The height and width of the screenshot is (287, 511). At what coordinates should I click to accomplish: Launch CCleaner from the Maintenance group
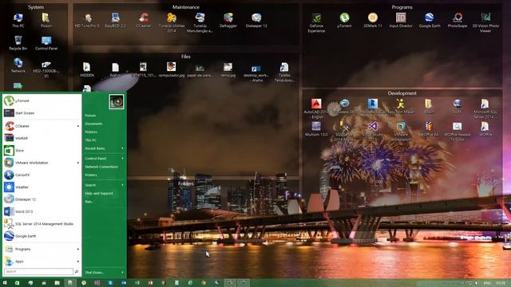tap(144, 20)
